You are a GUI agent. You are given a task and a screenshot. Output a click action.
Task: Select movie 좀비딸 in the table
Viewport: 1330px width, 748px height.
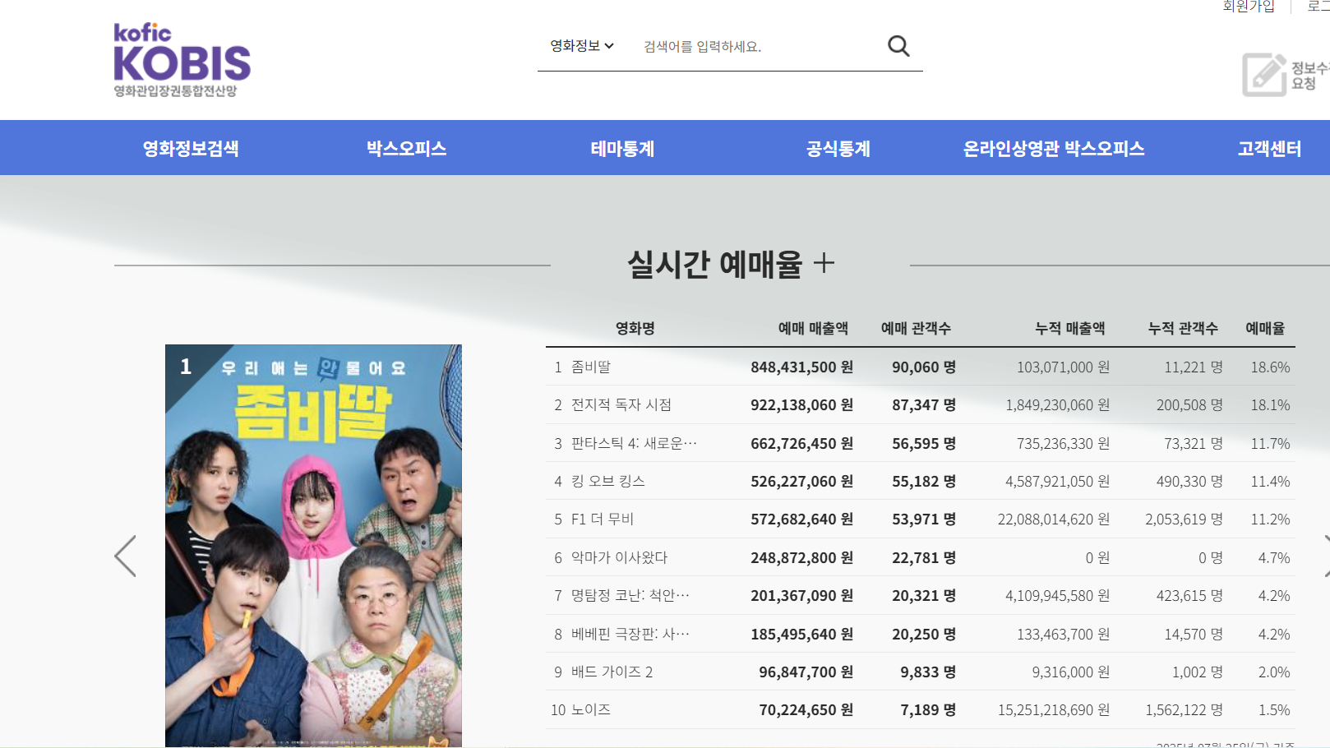coord(591,367)
